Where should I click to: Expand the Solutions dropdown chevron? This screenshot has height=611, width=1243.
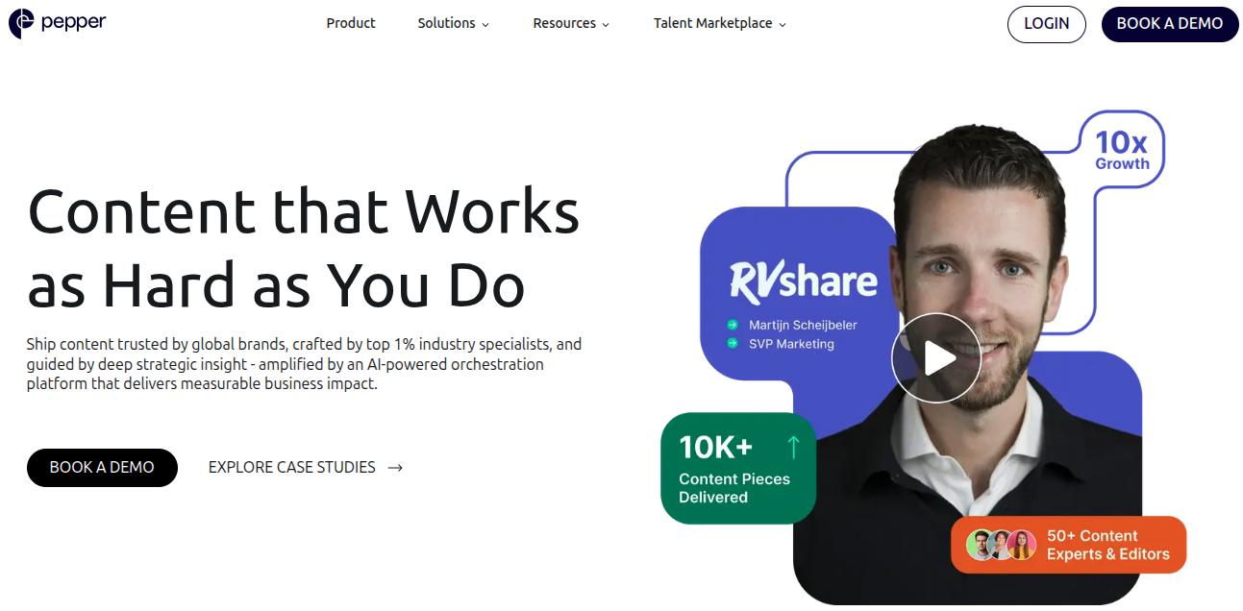point(485,25)
